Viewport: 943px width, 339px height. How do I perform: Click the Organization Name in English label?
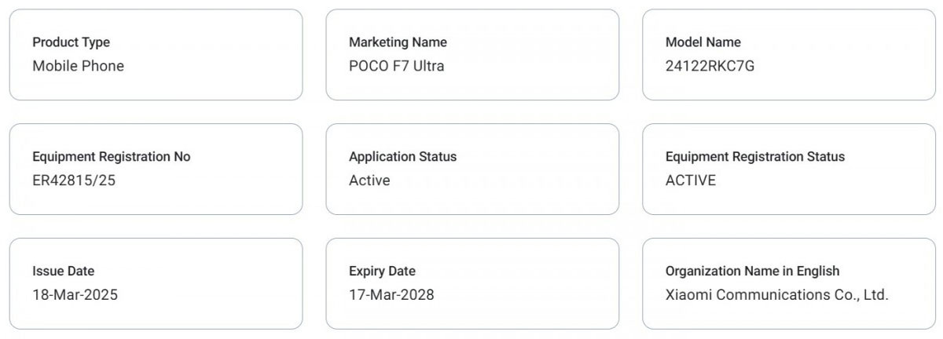[752, 272]
